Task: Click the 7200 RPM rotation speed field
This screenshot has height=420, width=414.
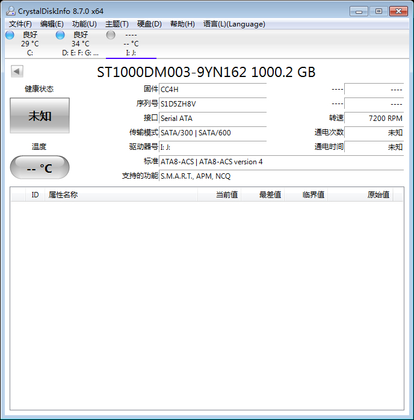Action: (x=374, y=118)
